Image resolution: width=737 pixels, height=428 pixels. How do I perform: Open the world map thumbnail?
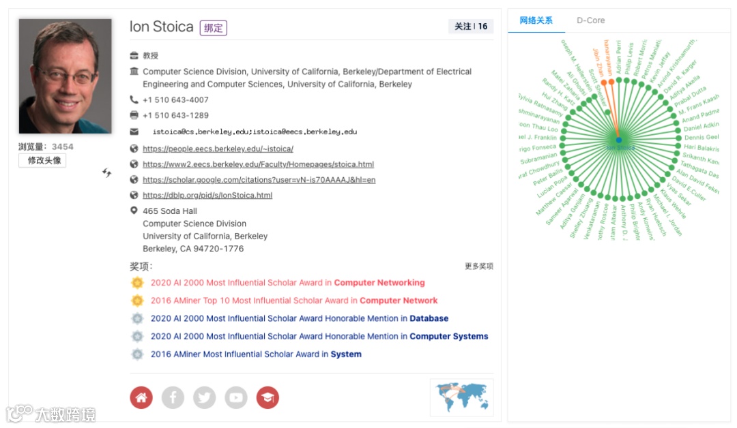tap(461, 397)
